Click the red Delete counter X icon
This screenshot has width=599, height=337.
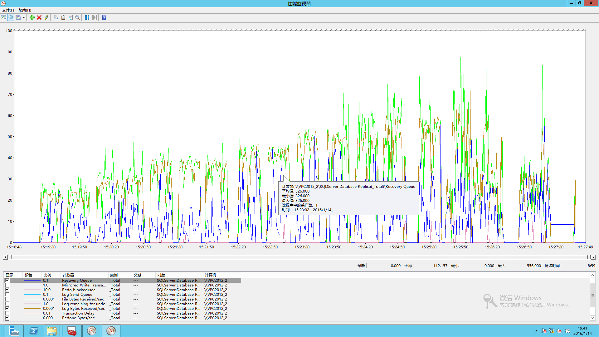pos(39,17)
